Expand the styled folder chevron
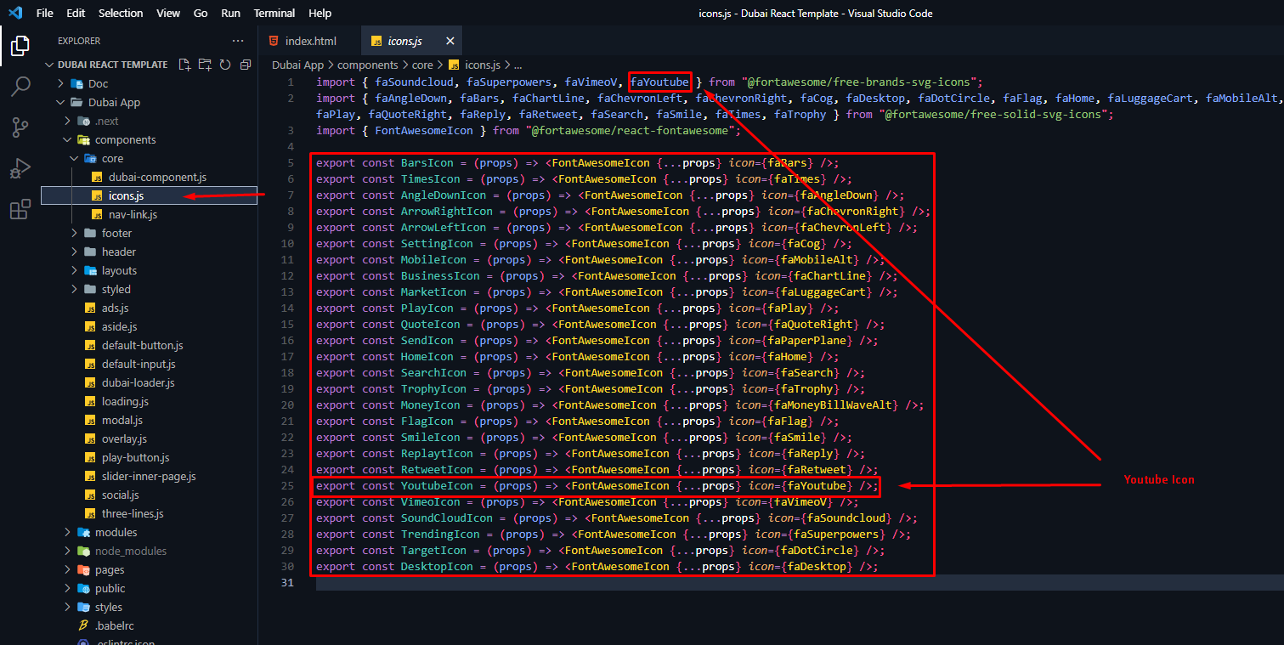 pyautogui.click(x=75, y=289)
